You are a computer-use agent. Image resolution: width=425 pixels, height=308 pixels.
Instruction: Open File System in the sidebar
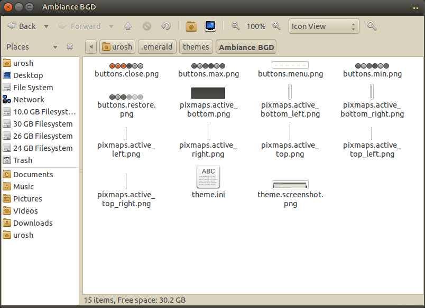(x=40, y=88)
